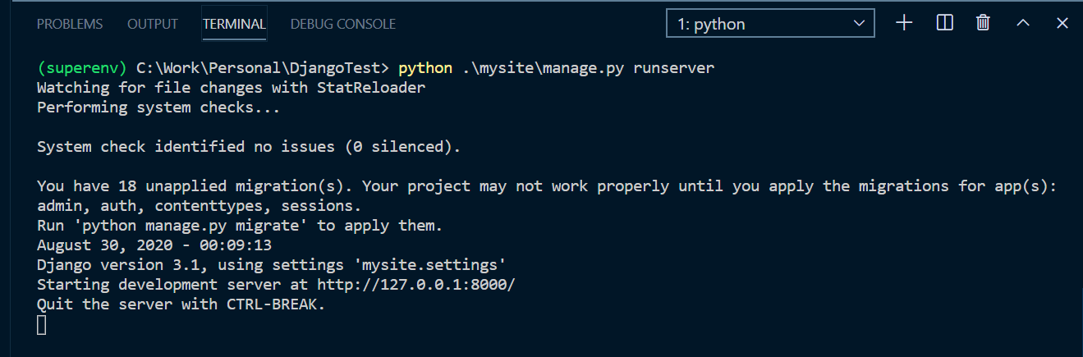Click the August 30, 2020 timestamp line

pyautogui.click(x=154, y=245)
